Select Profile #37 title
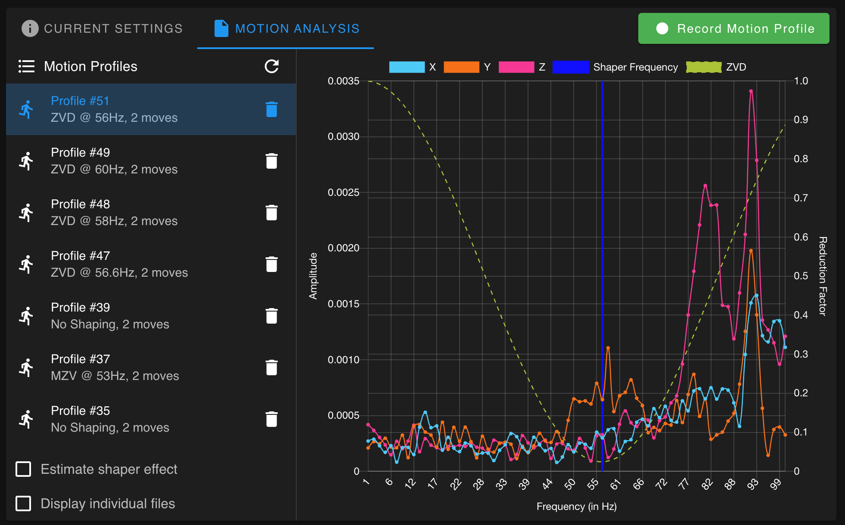This screenshot has width=845, height=525. [x=80, y=359]
